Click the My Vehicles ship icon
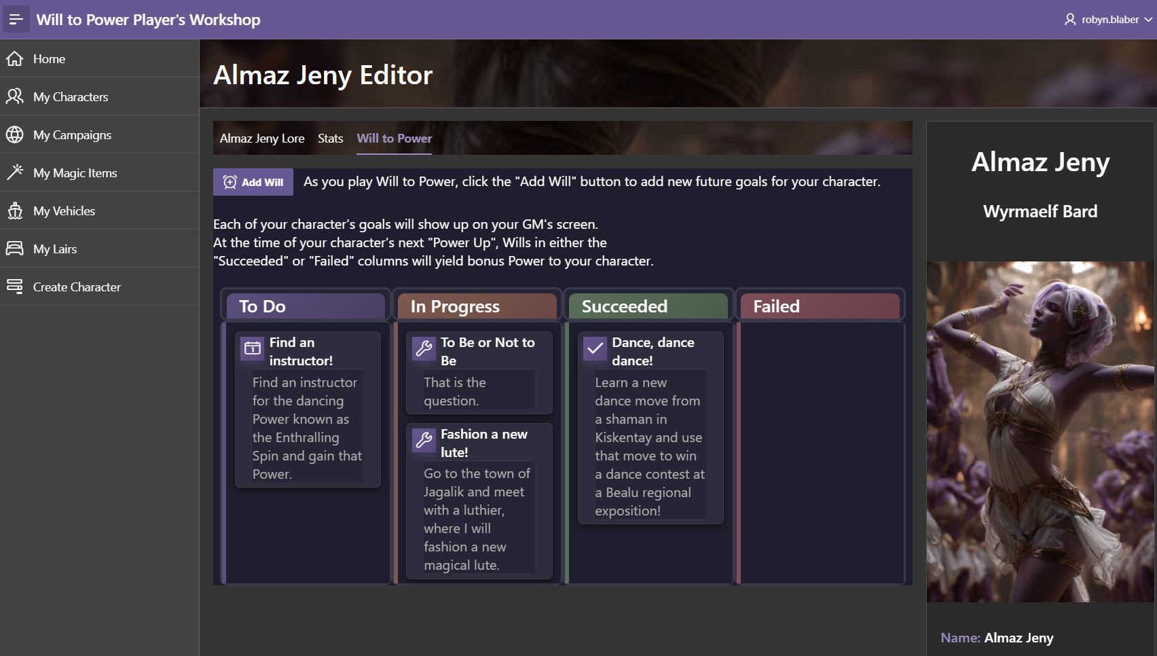This screenshot has height=656, width=1157. point(15,211)
